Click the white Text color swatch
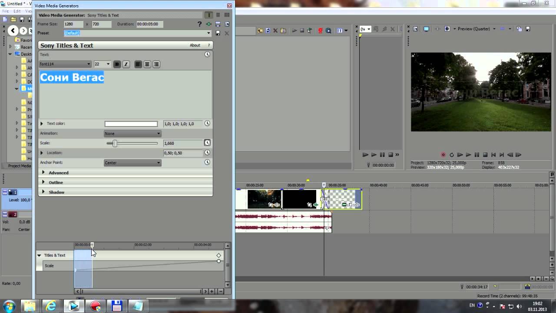556x313 pixels. 131,124
